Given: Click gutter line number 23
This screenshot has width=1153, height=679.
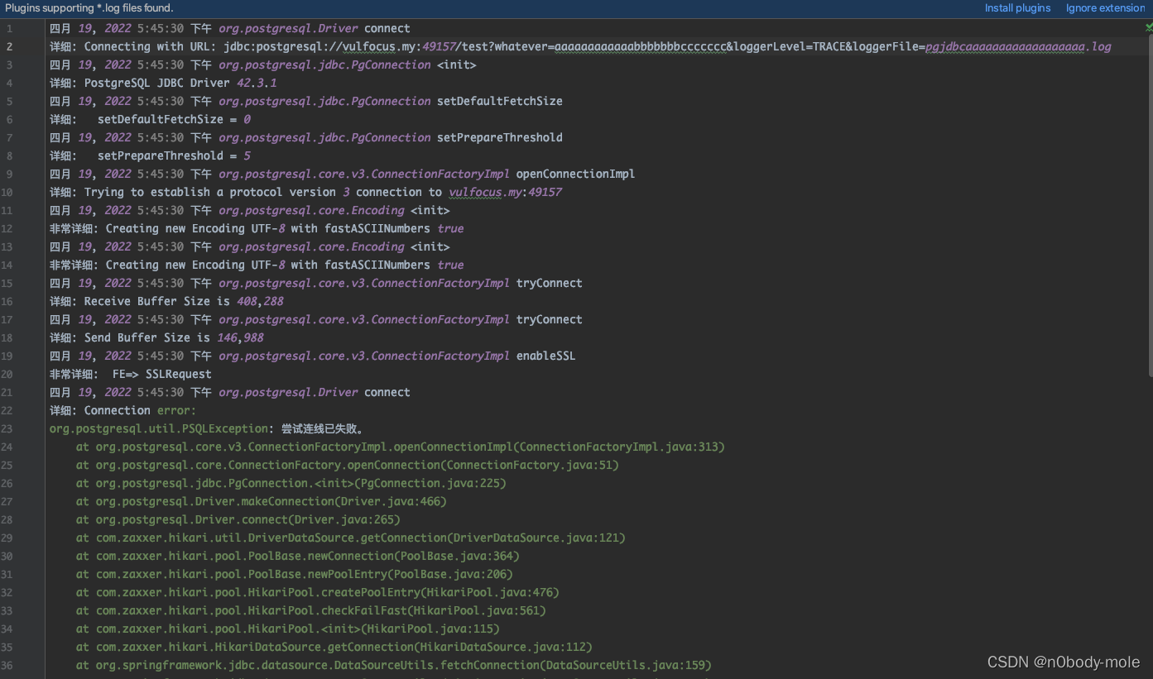Looking at the screenshot, I should click(7, 428).
